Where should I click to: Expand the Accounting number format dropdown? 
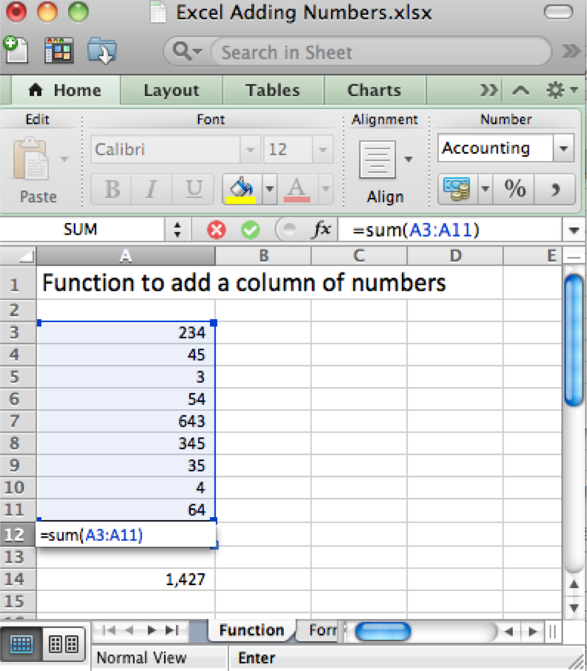[x=563, y=149]
